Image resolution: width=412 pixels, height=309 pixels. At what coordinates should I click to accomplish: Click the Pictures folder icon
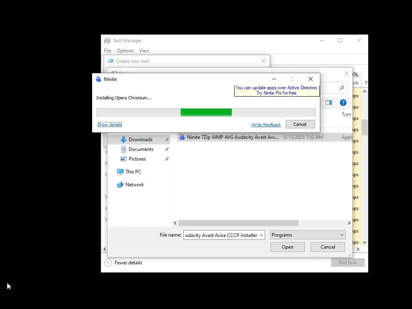pos(123,159)
